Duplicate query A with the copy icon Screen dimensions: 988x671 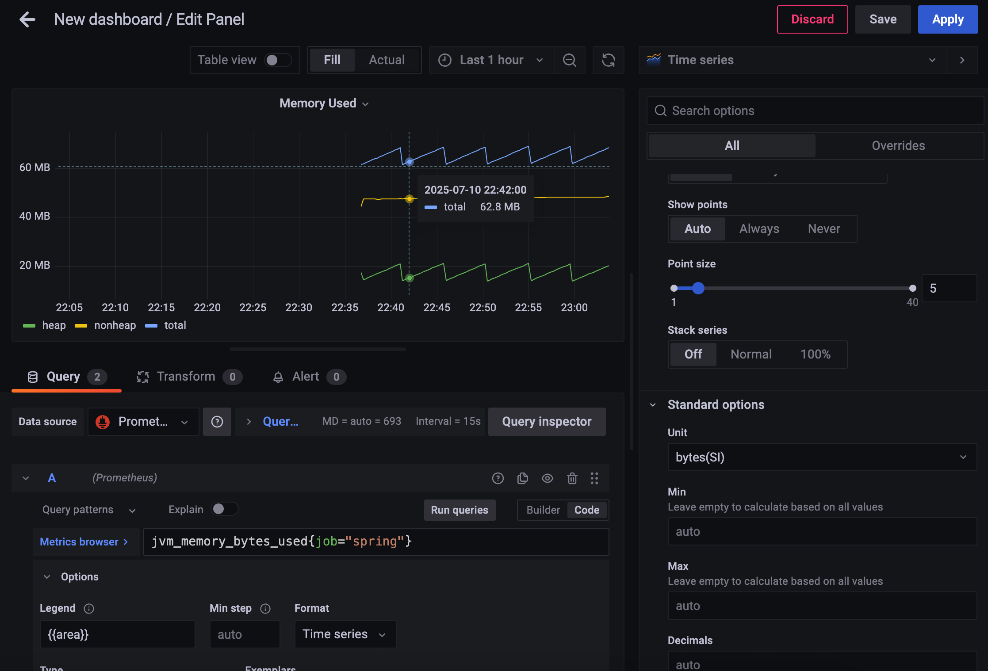[522, 478]
